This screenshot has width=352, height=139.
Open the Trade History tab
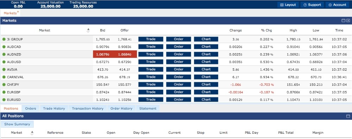(54, 109)
